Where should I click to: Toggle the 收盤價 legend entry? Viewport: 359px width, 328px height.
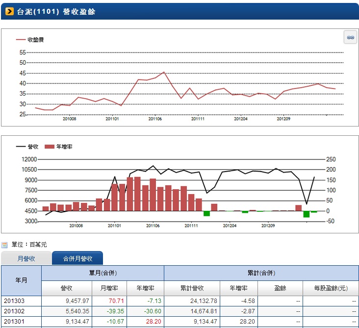pos(30,40)
